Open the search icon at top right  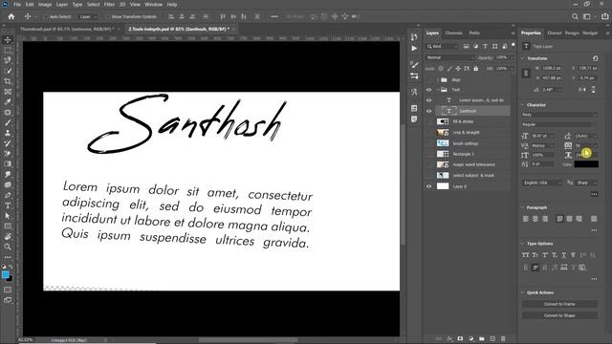575,16
